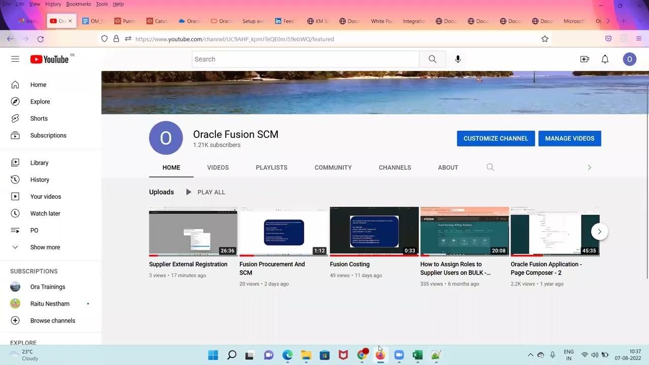649x365 pixels.
Task: Open the Windows Start button
Action: coord(213,355)
